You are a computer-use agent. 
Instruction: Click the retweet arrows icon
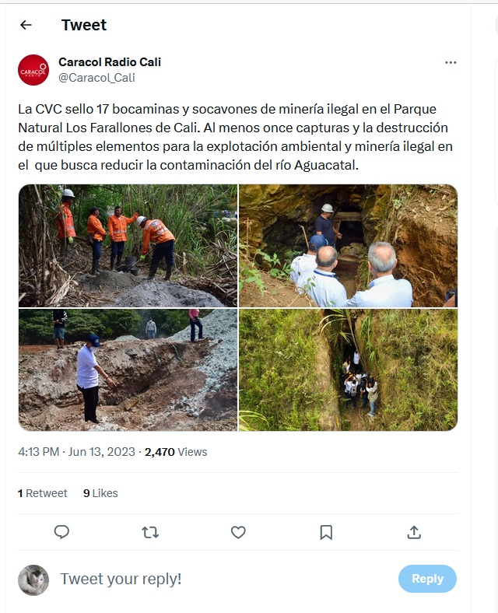150,532
